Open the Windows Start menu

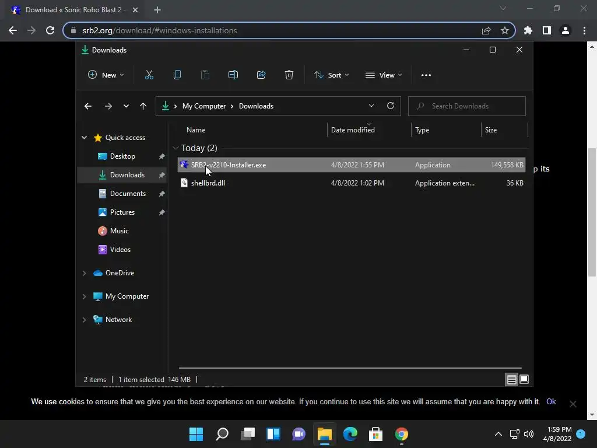tap(196, 434)
